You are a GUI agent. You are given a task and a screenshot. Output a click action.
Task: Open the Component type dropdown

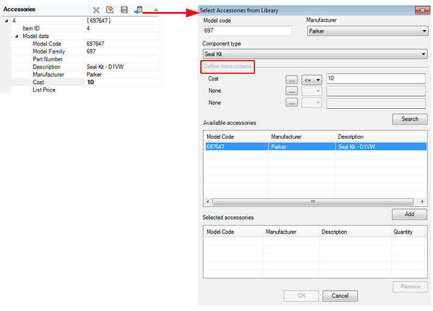(x=315, y=54)
